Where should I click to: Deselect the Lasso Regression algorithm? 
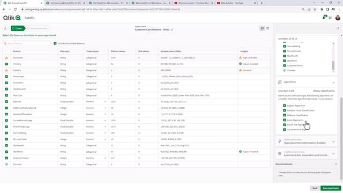pos(285,120)
